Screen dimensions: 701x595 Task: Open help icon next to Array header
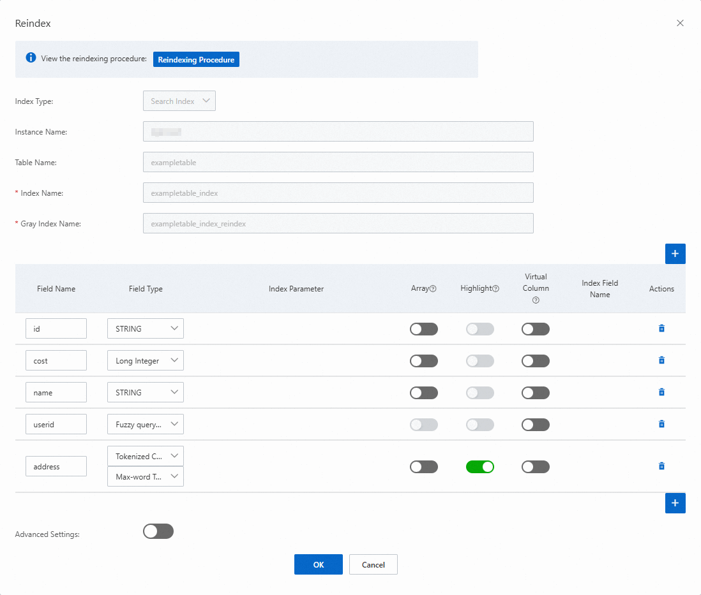433,288
